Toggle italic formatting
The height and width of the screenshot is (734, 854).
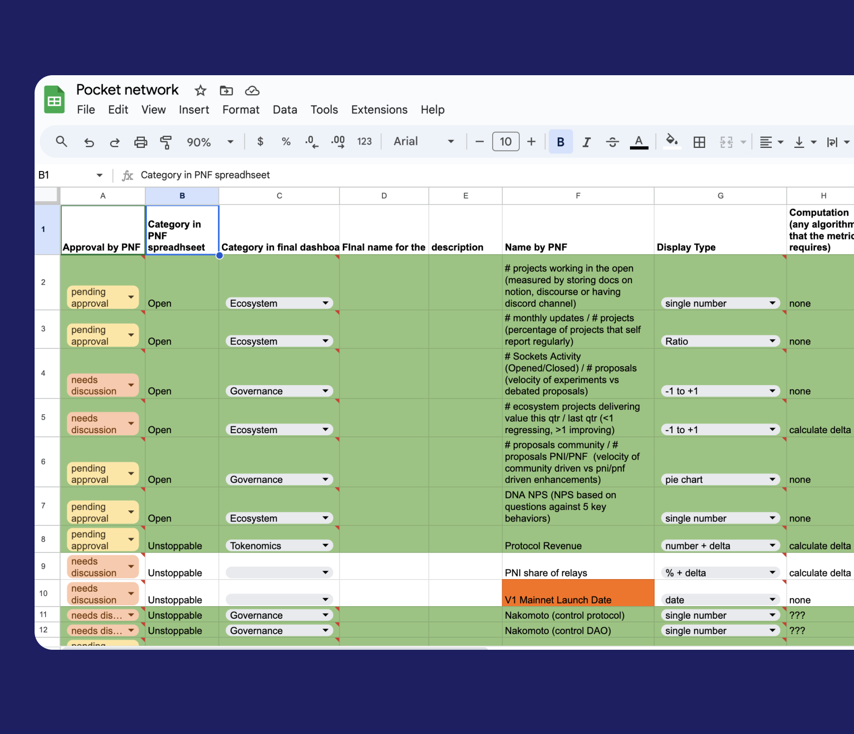(586, 142)
